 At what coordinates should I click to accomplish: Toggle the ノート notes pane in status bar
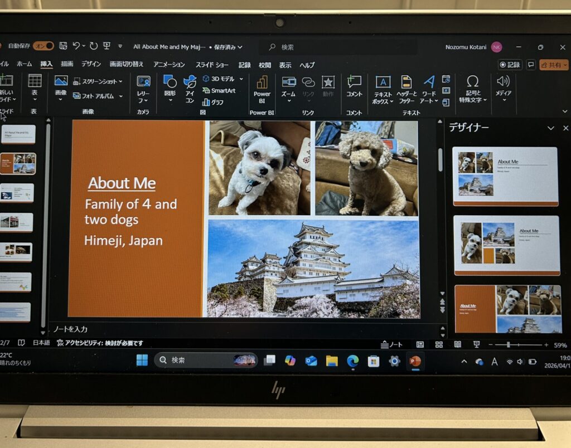tap(391, 345)
